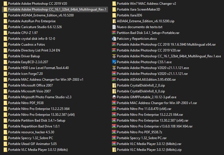
Task: Select folder name Portable Speccy 1.32_Sobre PC
Action: pos(31,138)
